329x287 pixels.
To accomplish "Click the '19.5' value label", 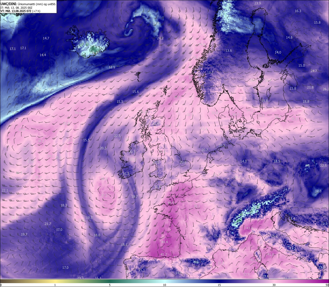I will 89,218.
